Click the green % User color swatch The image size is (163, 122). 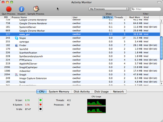pyautogui.click(x=40, y=100)
